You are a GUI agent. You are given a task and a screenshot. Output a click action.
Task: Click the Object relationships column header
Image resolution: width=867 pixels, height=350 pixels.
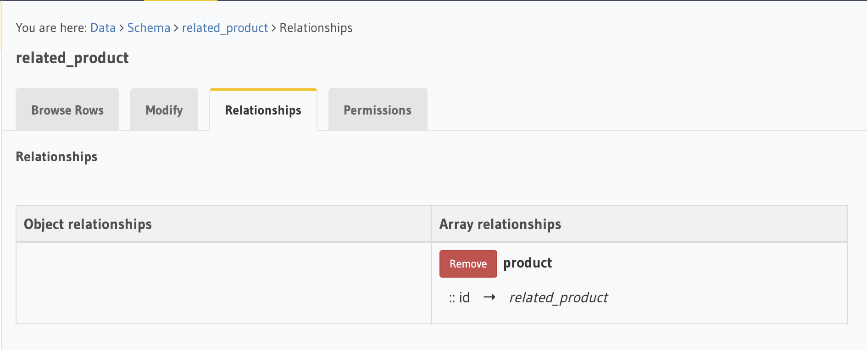[224, 224]
